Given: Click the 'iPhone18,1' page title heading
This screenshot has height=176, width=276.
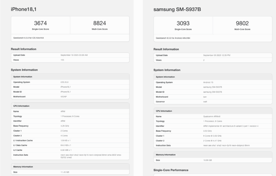Looking at the screenshot, I should (24, 9).
